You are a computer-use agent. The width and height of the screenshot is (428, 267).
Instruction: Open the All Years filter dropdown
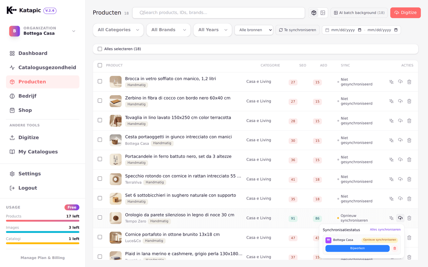pyautogui.click(x=213, y=30)
